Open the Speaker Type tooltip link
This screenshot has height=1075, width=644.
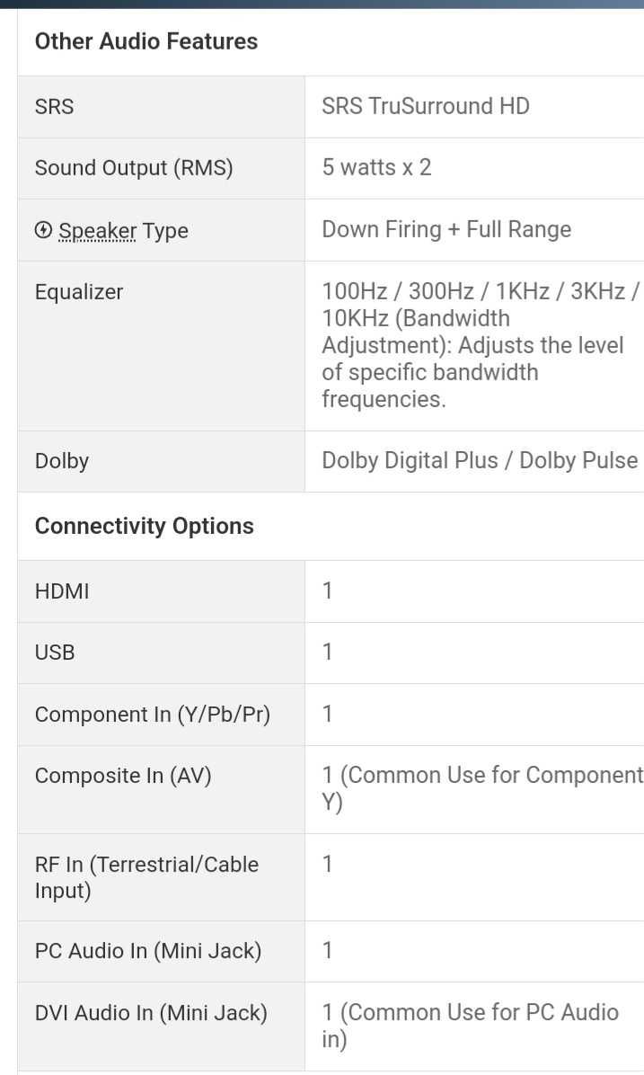[x=97, y=231]
